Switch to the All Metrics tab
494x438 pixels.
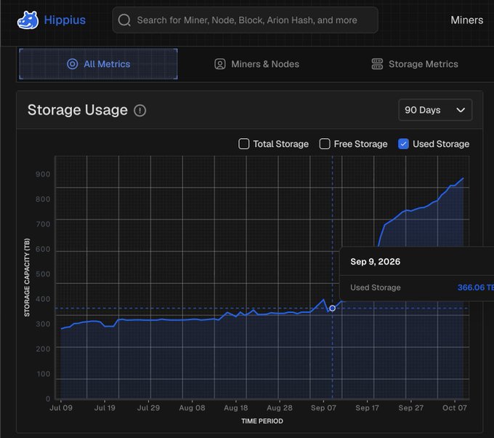98,64
